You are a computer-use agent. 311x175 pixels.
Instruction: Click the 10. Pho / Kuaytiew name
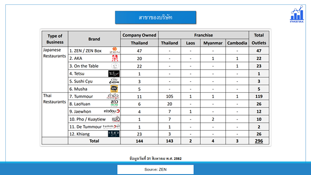(87, 119)
